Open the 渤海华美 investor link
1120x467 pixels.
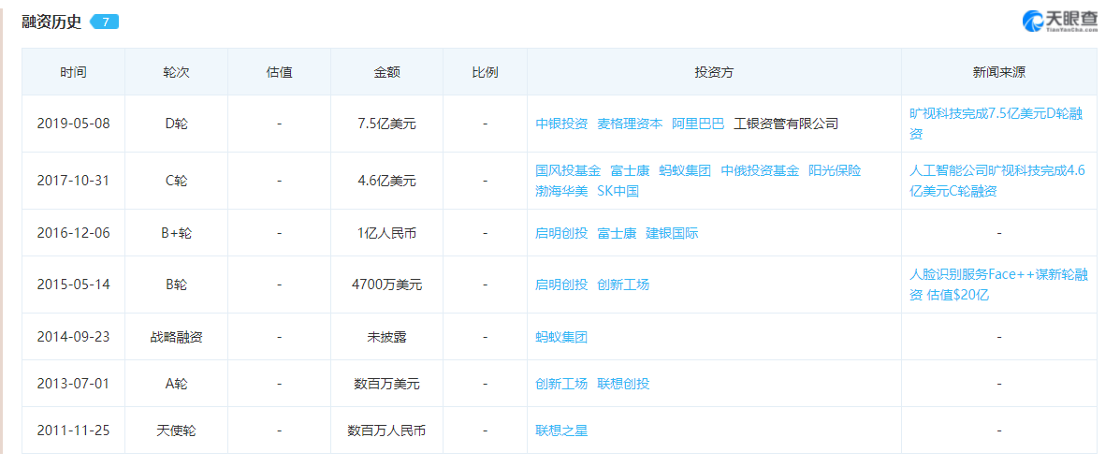click(x=561, y=191)
